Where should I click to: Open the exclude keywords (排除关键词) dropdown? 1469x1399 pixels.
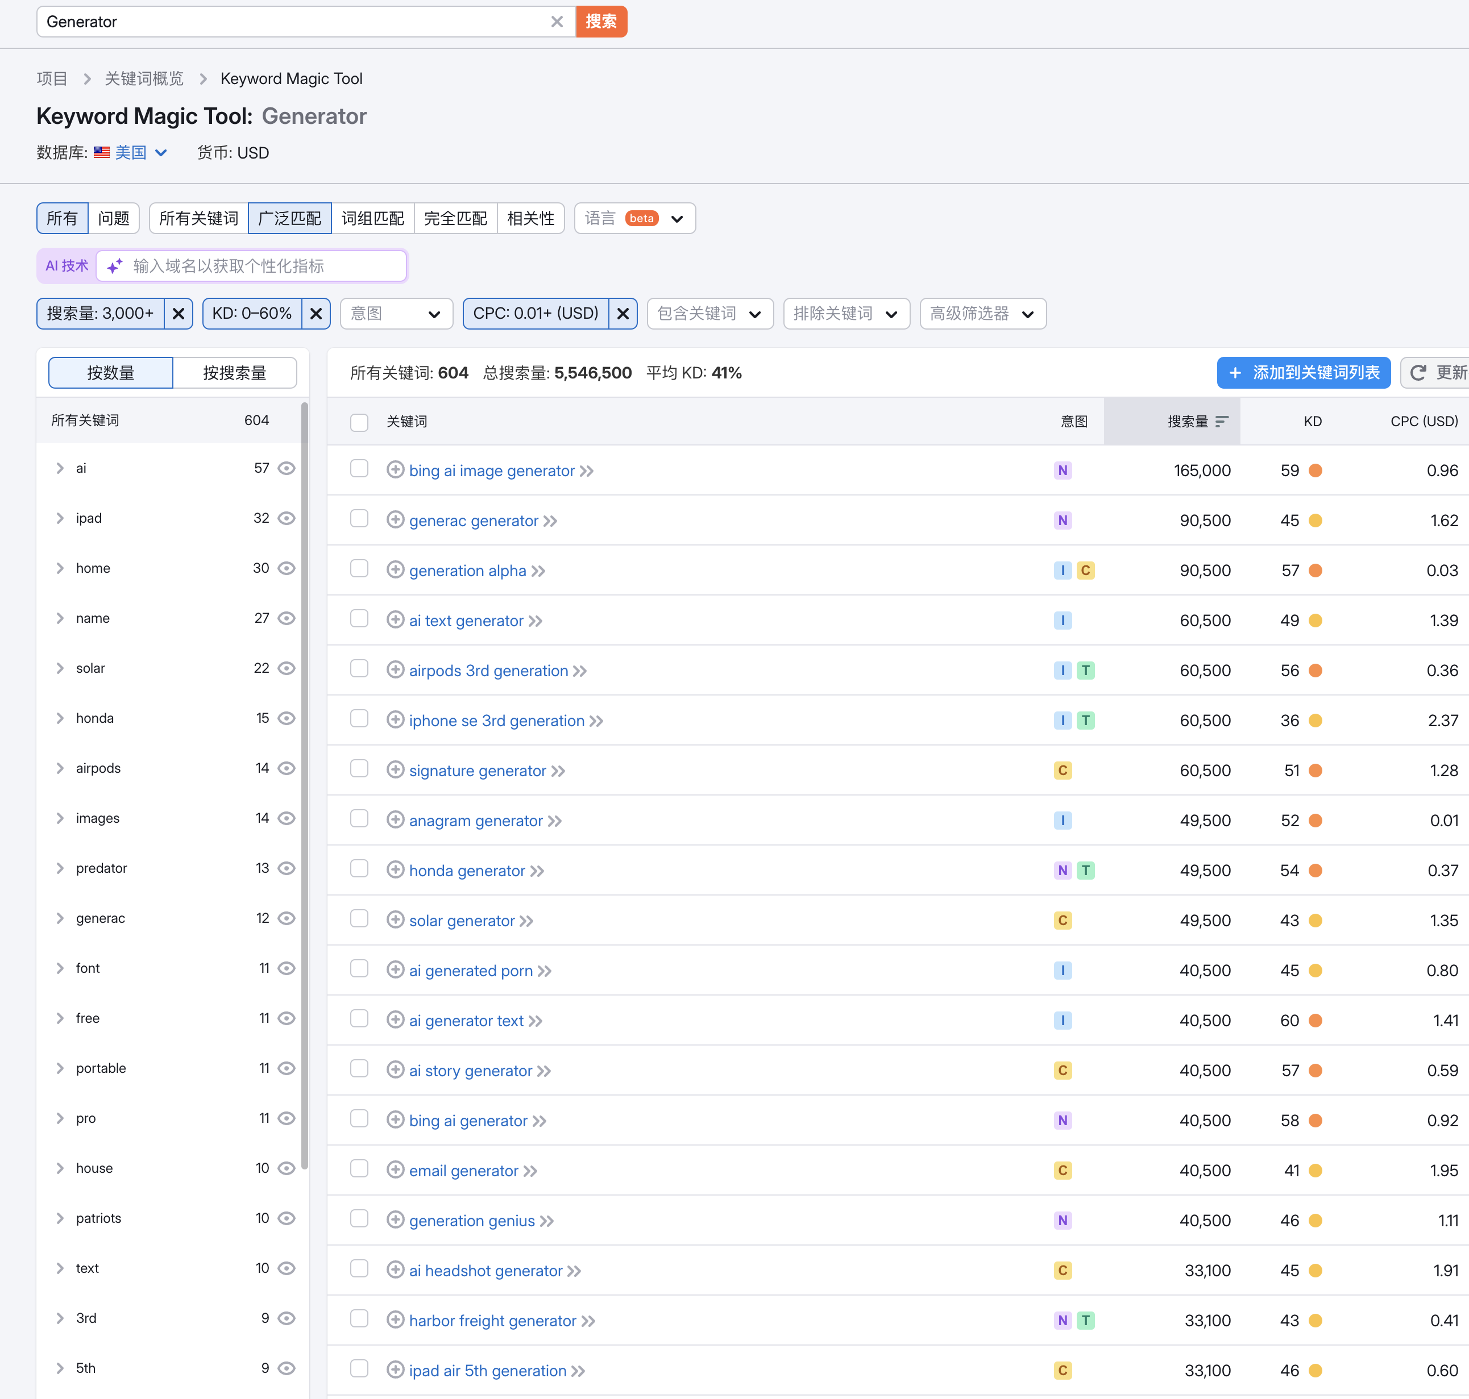[846, 314]
